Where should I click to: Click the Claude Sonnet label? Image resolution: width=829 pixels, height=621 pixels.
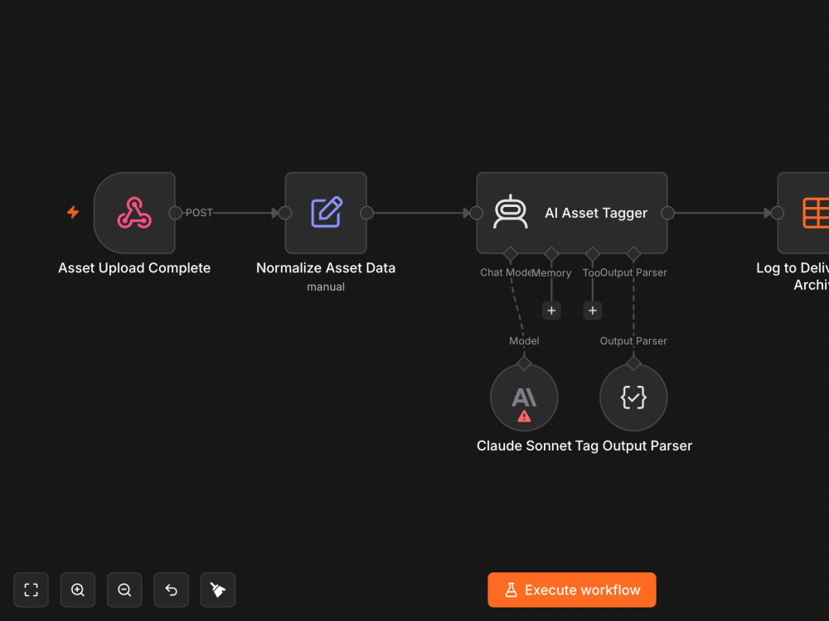(525, 445)
